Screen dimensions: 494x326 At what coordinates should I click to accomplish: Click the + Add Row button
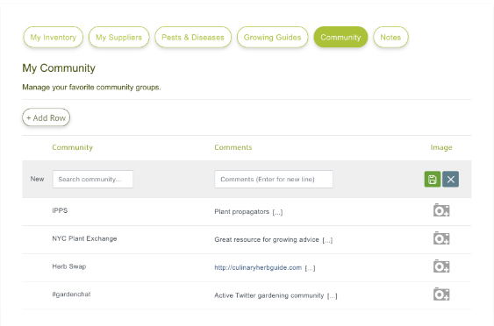click(x=46, y=117)
